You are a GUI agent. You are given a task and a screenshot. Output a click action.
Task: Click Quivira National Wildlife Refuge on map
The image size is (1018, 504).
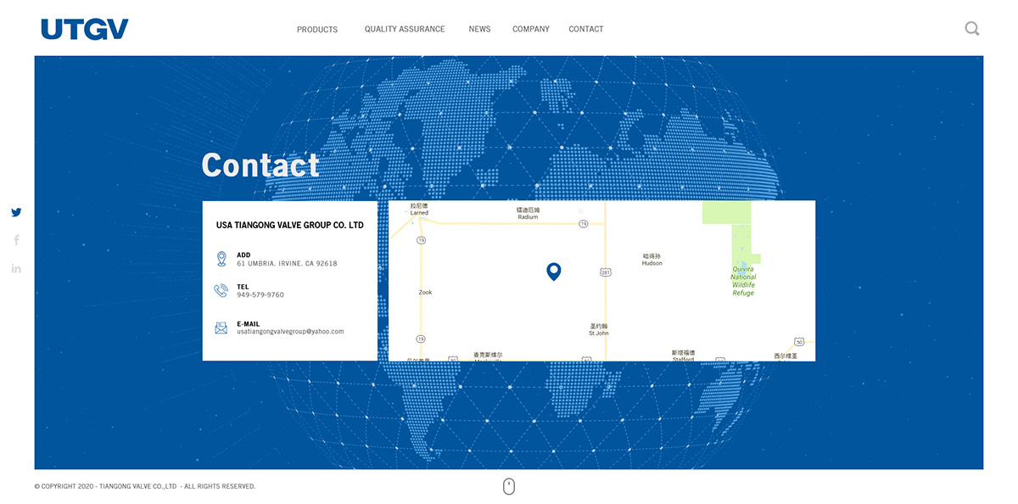tap(743, 281)
